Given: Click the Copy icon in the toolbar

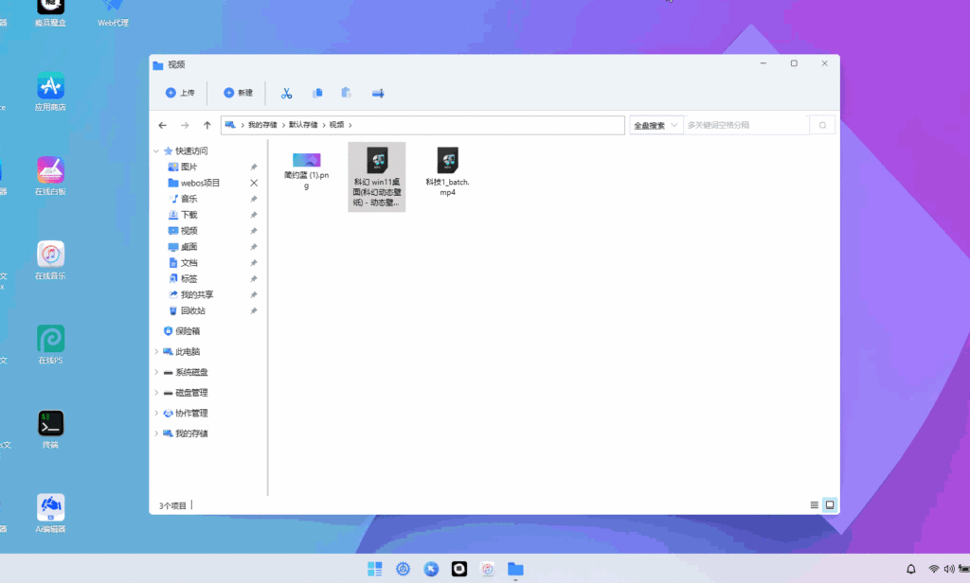Looking at the screenshot, I should point(316,92).
